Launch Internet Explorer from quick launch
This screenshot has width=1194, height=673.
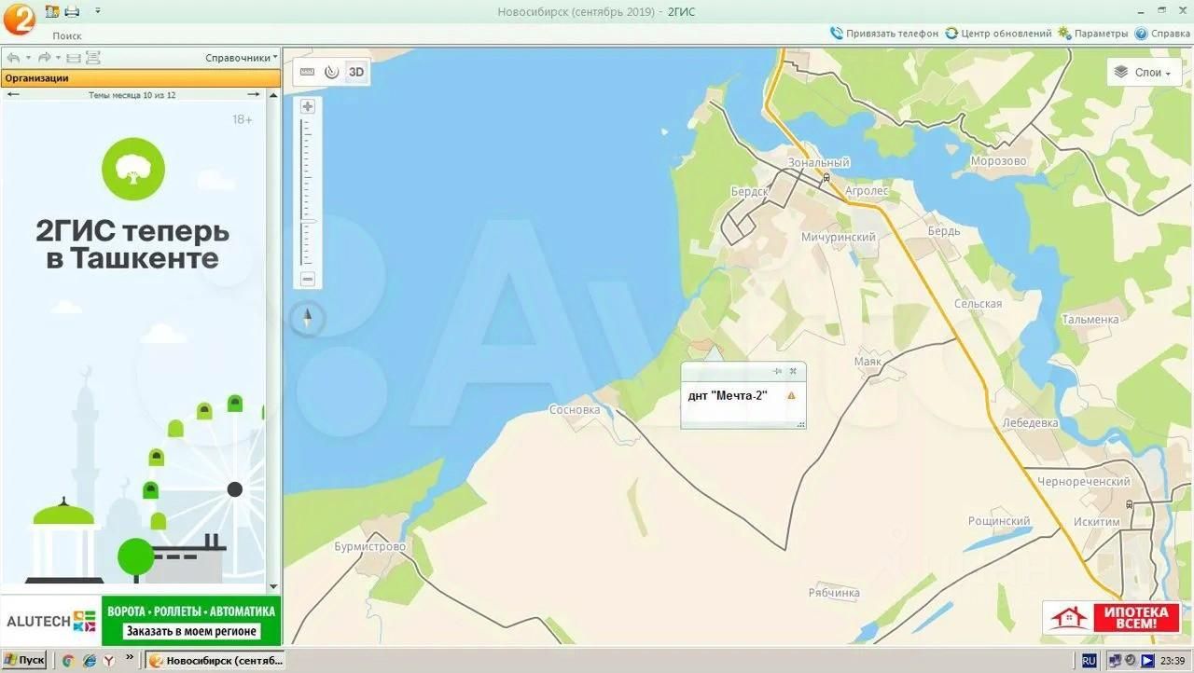[89, 660]
